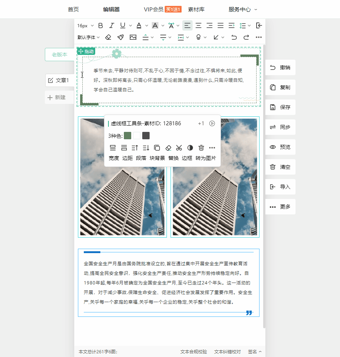
Task: Pick the white color swatch
Action: (137, 136)
